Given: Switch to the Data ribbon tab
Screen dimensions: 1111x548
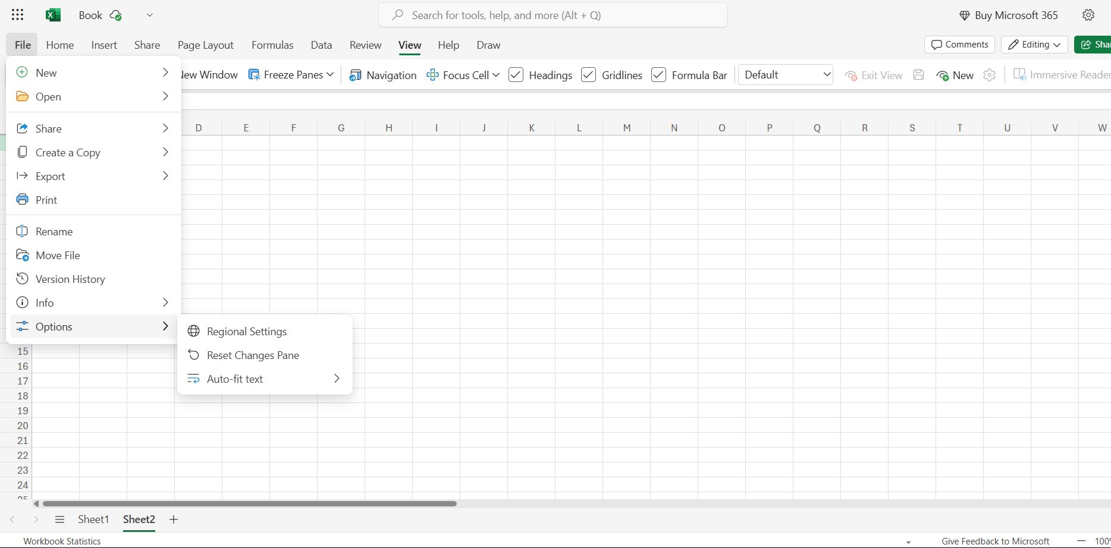Looking at the screenshot, I should point(321,45).
